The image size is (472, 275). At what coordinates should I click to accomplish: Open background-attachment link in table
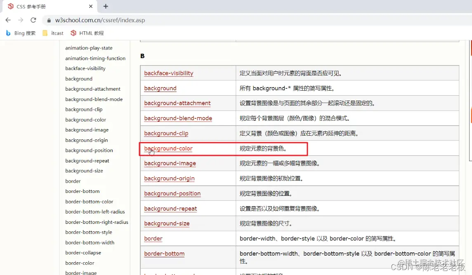pos(177,103)
